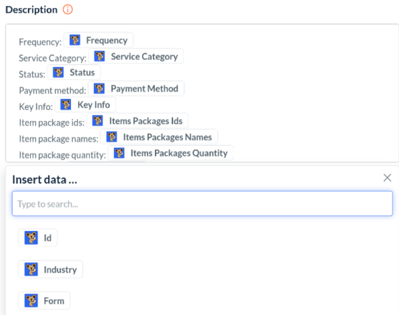399x315 pixels.
Task: Click the koala icon beside Industry
Action: click(31, 270)
